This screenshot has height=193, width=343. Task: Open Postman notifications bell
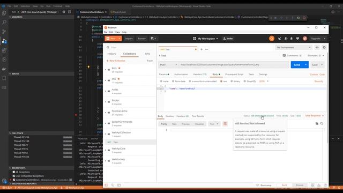292,39
